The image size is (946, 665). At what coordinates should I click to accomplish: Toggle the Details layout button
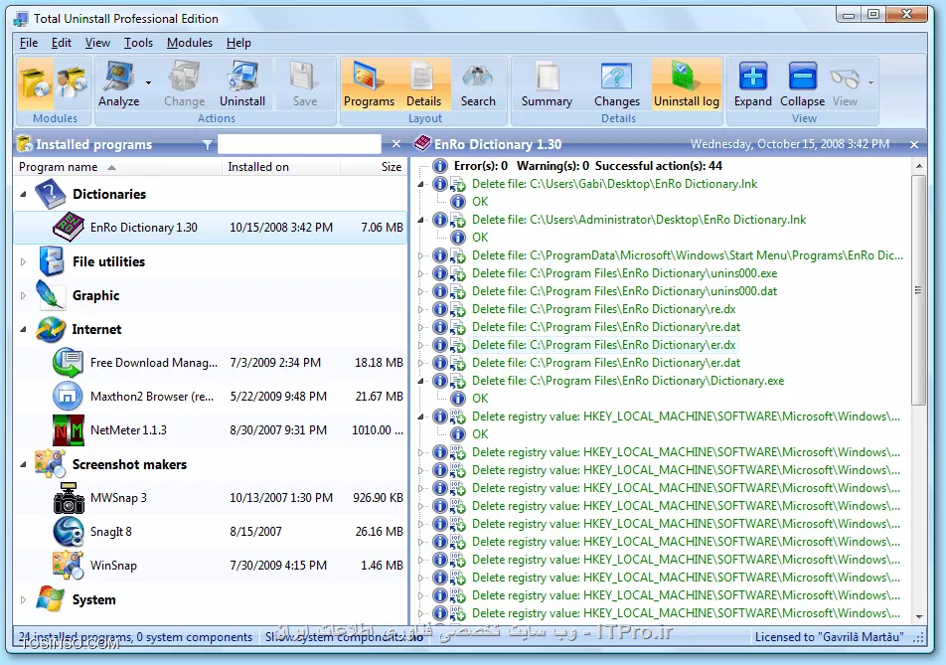423,84
